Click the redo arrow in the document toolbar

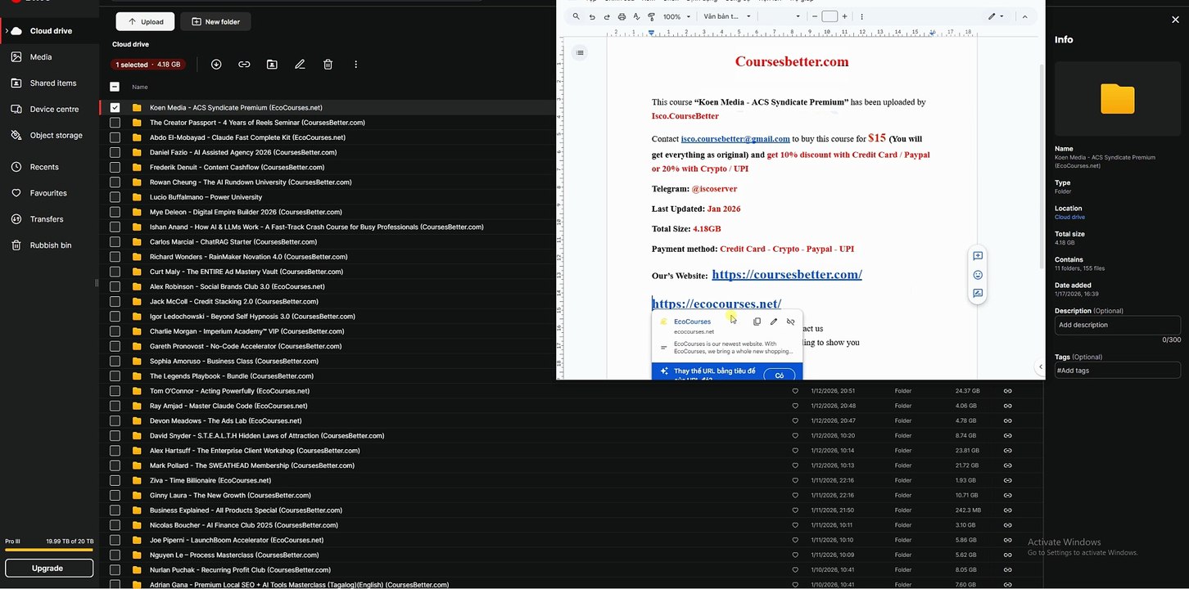(x=607, y=16)
